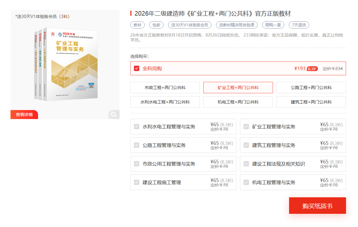Screen dimensions: 358x227
Task: Check 建设工程法规及相关知识 checkbox
Action: (246, 164)
